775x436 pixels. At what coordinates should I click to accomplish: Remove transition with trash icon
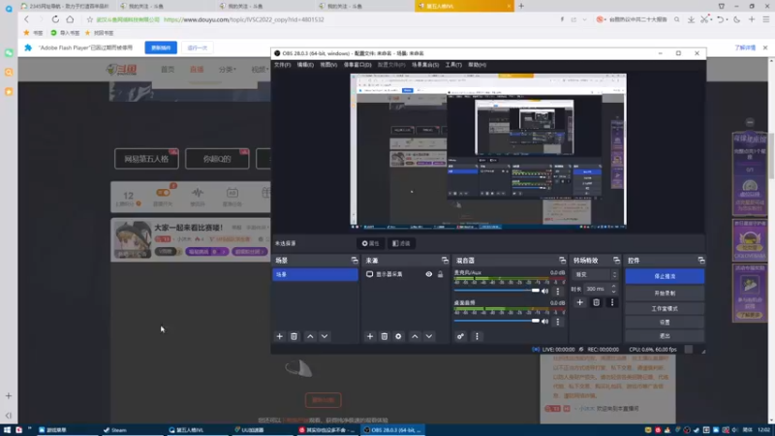(596, 302)
